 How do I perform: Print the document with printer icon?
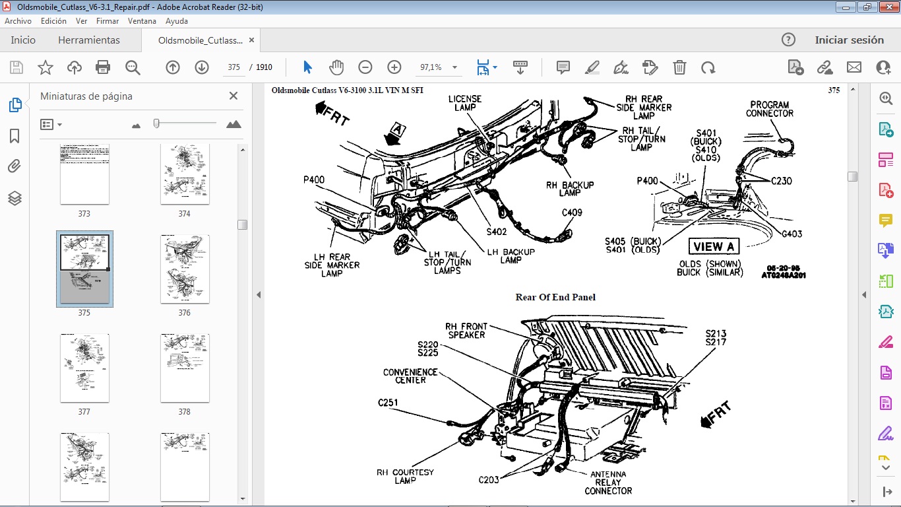(103, 67)
